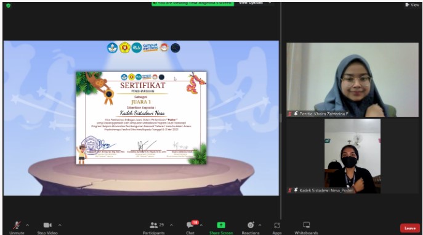The width and height of the screenshot is (423, 235).
Task: Open audio options arrow beside Unmute
Action: tap(27, 225)
